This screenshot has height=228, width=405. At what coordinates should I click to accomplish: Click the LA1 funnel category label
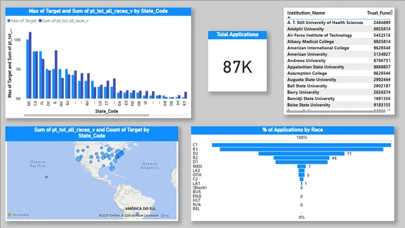(196, 183)
